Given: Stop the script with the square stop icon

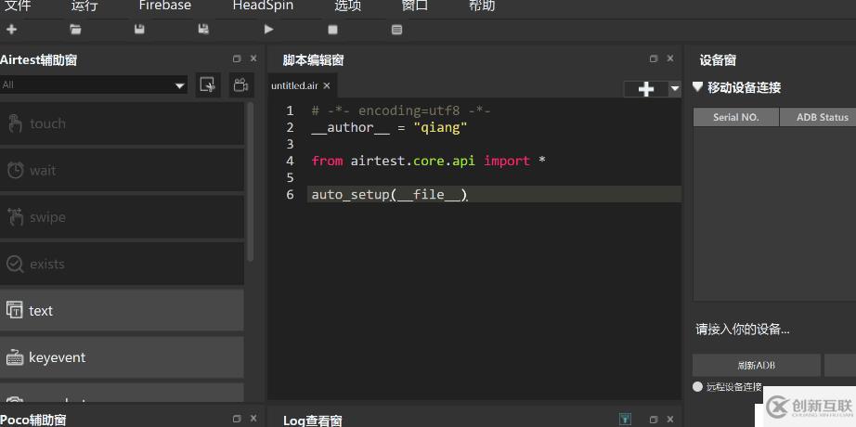Looking at the screenshot, I should (x=332, y=30).
